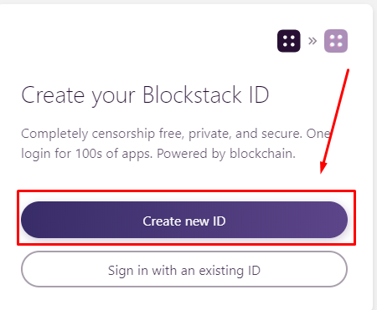Click the word 'Blockstack' in the heading
The height and width of the screenshot is (310, 377).
pyautogui.click(x=192, y=94)
